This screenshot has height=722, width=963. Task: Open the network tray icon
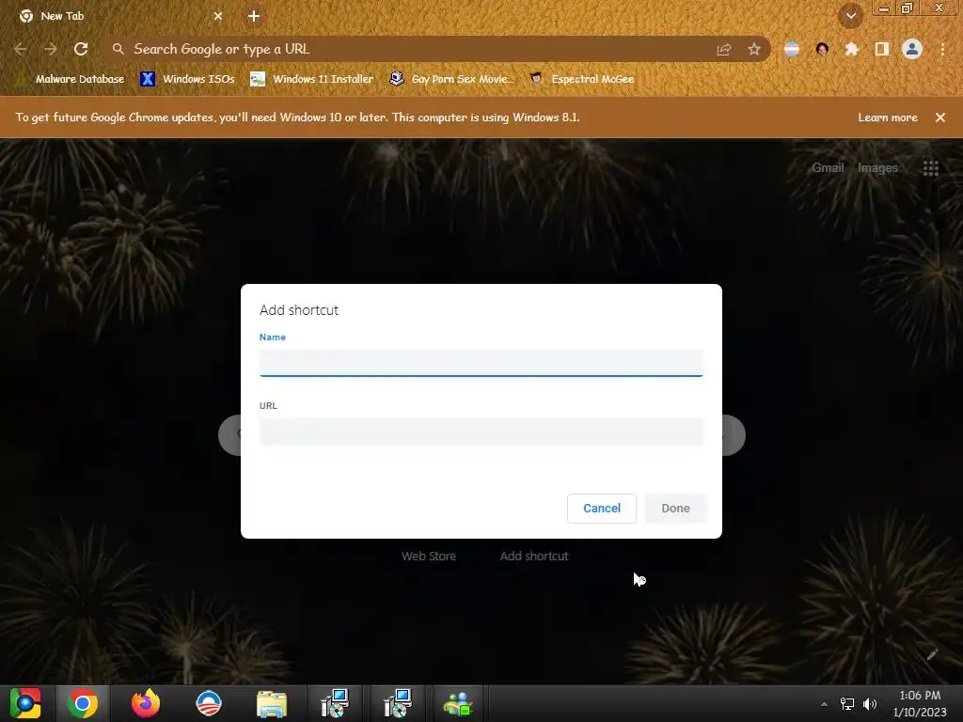(x=847, y=704)
